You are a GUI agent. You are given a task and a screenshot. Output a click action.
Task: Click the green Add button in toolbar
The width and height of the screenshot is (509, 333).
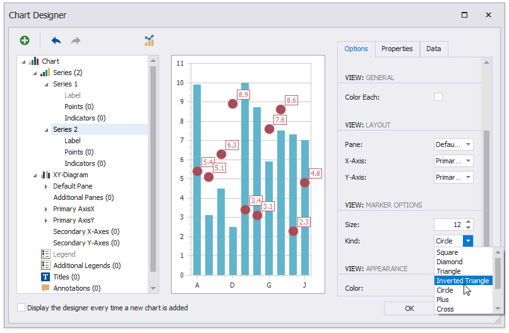tap(25, 40)
